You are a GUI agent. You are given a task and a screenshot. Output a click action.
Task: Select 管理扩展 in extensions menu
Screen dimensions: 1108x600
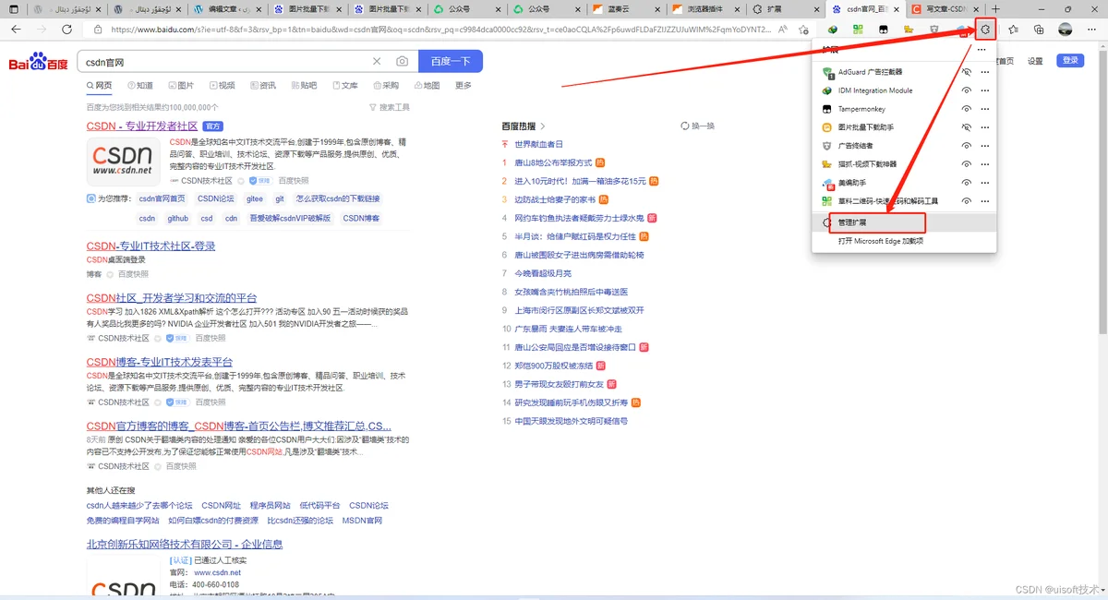[903, 222]
